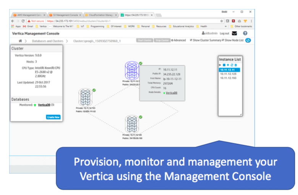Select the node cylinder for 10.11.12.193
Image resolution: width=298 pixels, height=195 pixels.
[85, 97]
